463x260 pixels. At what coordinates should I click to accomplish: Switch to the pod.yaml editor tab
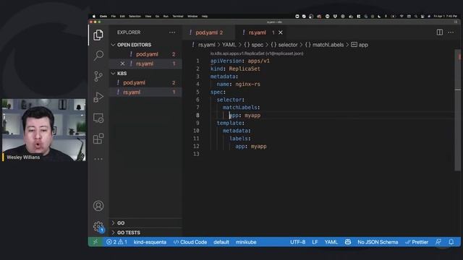point(209,32)
